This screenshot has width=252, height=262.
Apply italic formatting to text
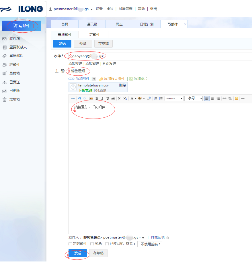coord(102,99)
